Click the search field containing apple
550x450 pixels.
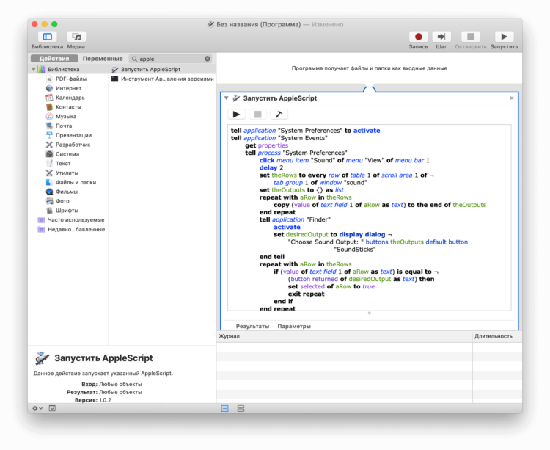[171, 59]
